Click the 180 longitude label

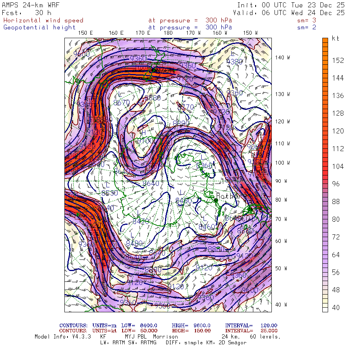coord(168,33)
